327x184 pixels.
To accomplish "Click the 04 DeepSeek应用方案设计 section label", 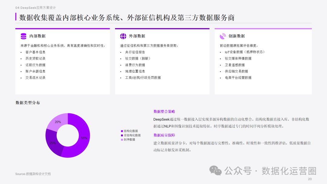I will tap(35, 8).
